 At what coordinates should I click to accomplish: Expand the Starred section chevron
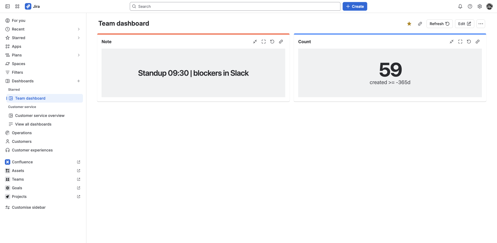[x=79, y=38]
